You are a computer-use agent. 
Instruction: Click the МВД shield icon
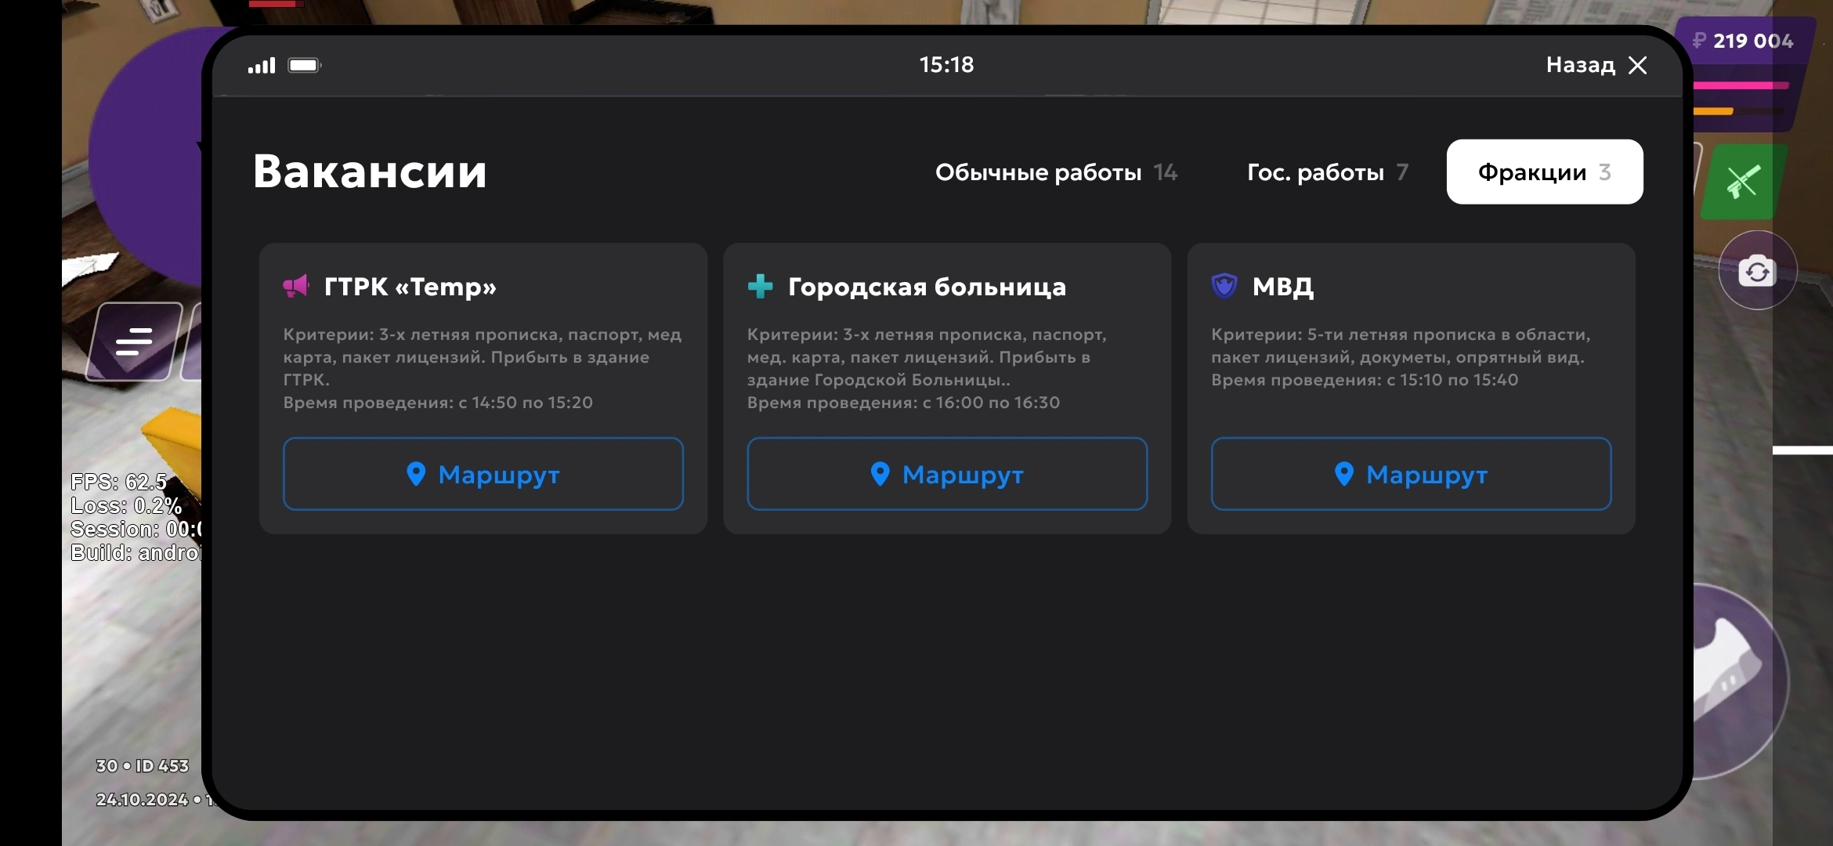(1224, 287)
